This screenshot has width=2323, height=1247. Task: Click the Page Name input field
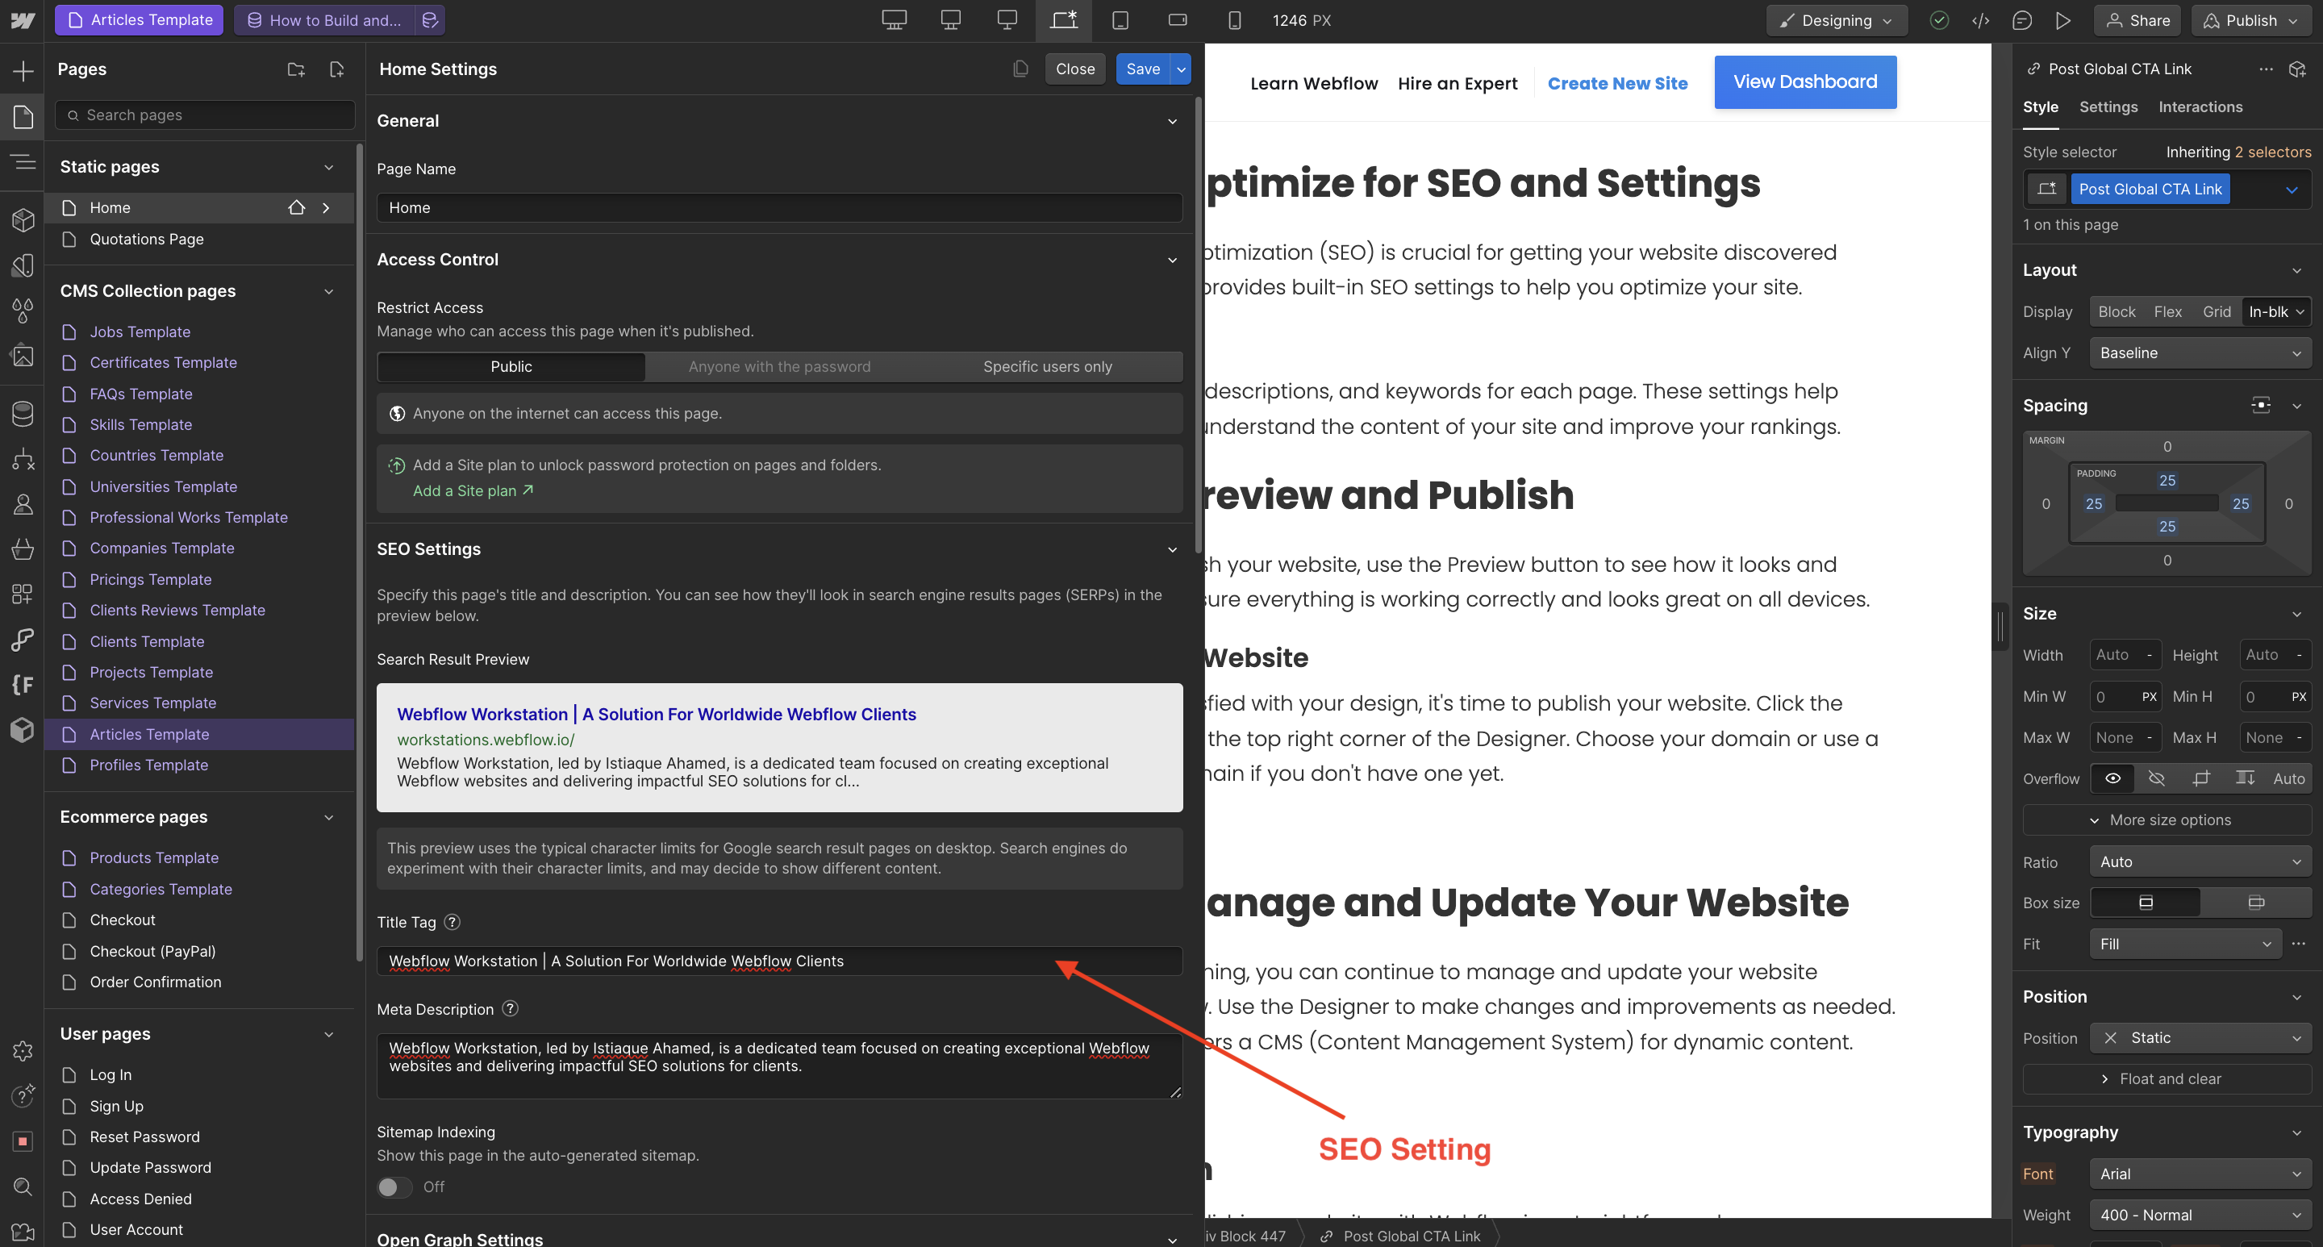779,207
